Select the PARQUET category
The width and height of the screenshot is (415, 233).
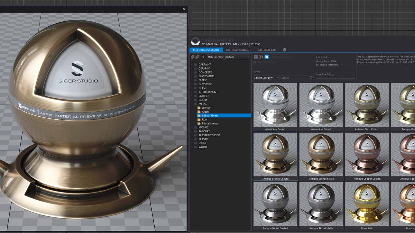click(204, 131)
